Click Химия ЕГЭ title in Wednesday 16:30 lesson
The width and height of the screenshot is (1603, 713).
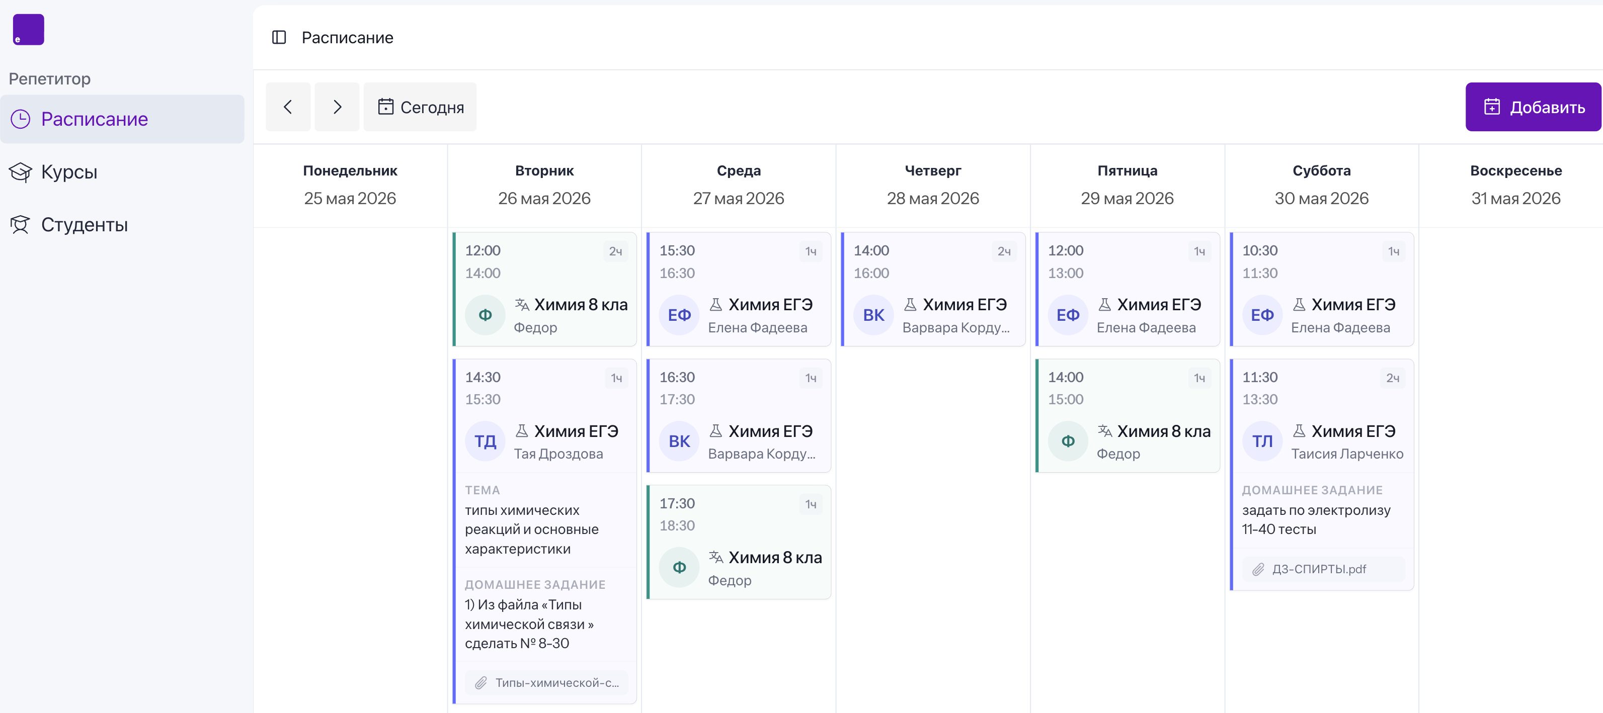coord(770,431)
